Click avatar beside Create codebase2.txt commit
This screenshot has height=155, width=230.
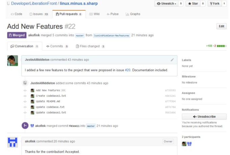click(32, 96)
